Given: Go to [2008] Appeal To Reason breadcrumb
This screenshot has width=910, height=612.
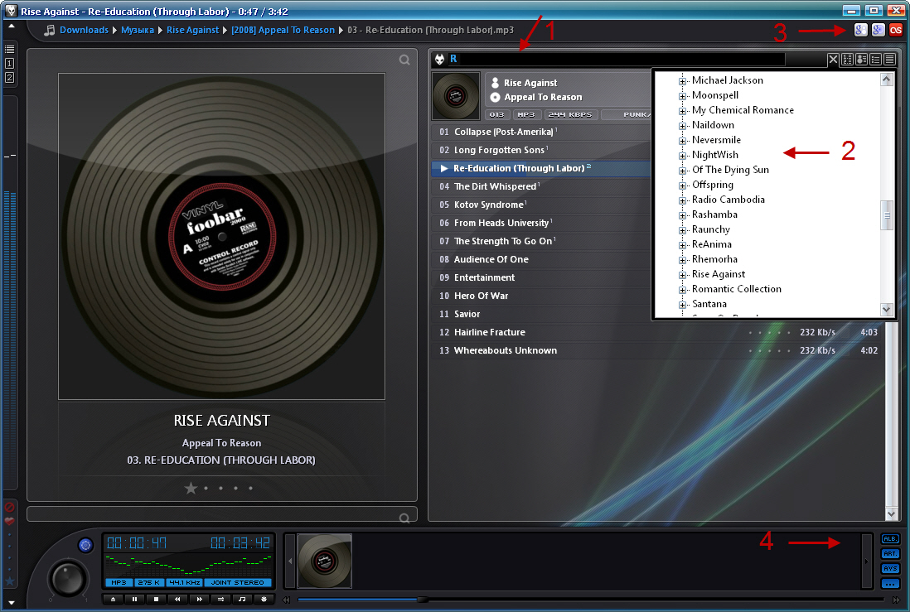Looking at the screenshot, I should [283, 30].
